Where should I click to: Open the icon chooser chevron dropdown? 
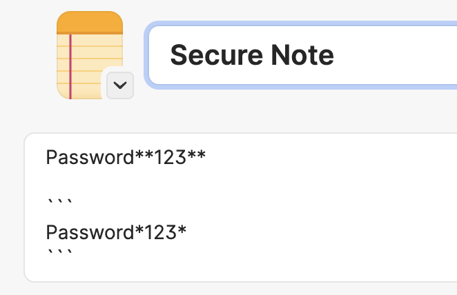coord(120,85)
